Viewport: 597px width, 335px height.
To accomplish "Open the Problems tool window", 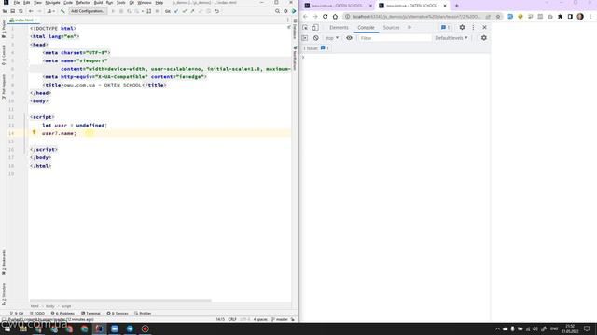I will (62, 314).
